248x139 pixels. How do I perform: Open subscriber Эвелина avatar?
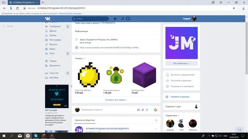point(193,124)
